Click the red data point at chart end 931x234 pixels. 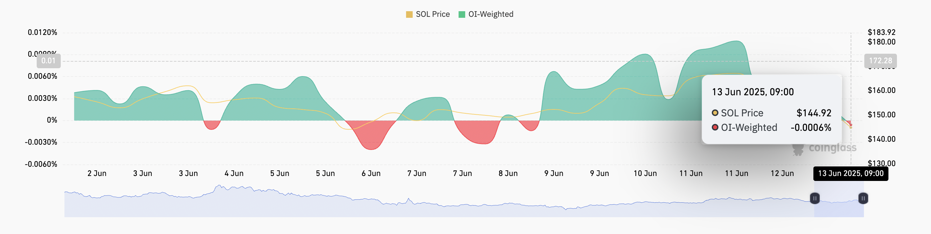[x=851, y=125]
